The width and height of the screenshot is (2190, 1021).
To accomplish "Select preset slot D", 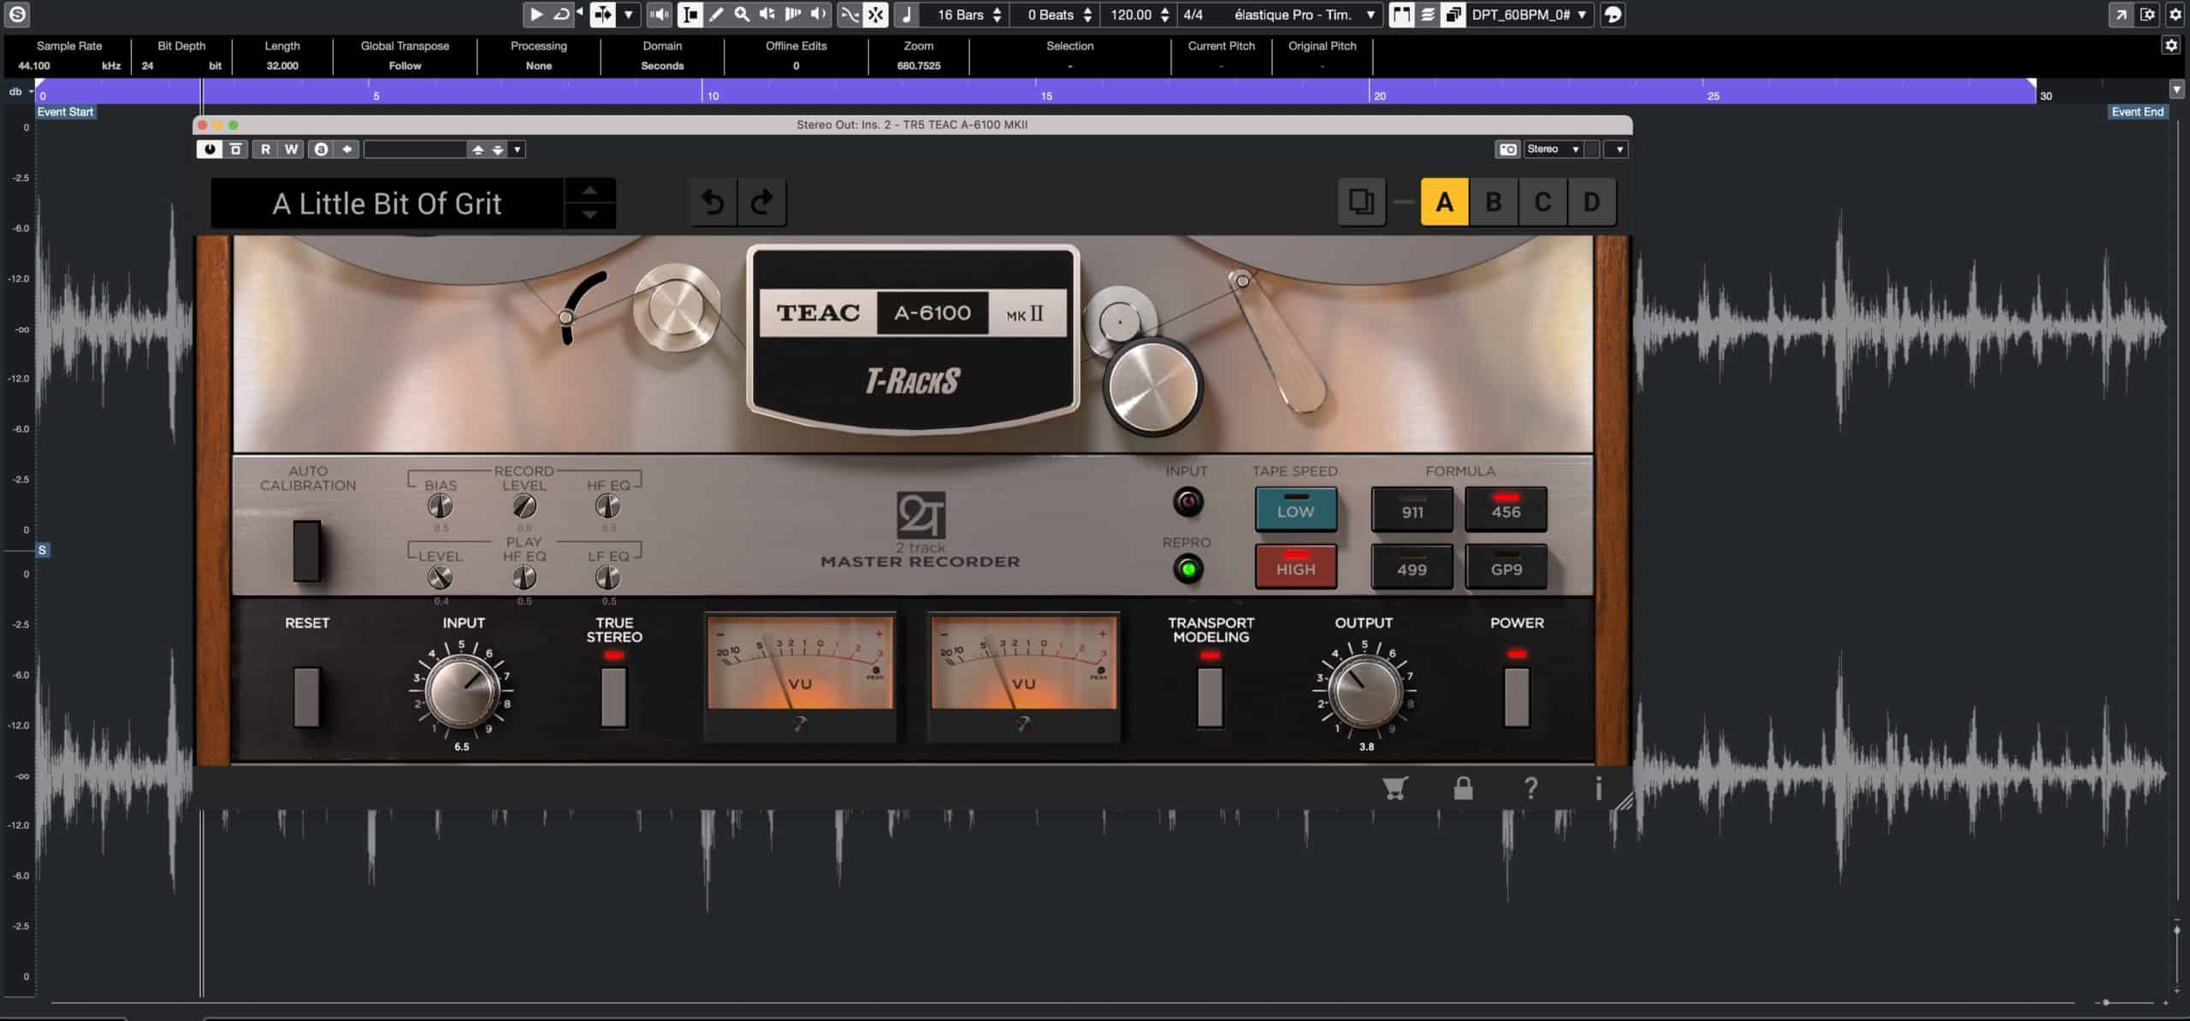I will coord(1591,203).
